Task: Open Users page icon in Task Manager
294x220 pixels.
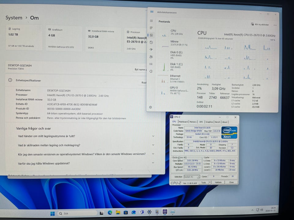Action: click(x=151, y=57)
